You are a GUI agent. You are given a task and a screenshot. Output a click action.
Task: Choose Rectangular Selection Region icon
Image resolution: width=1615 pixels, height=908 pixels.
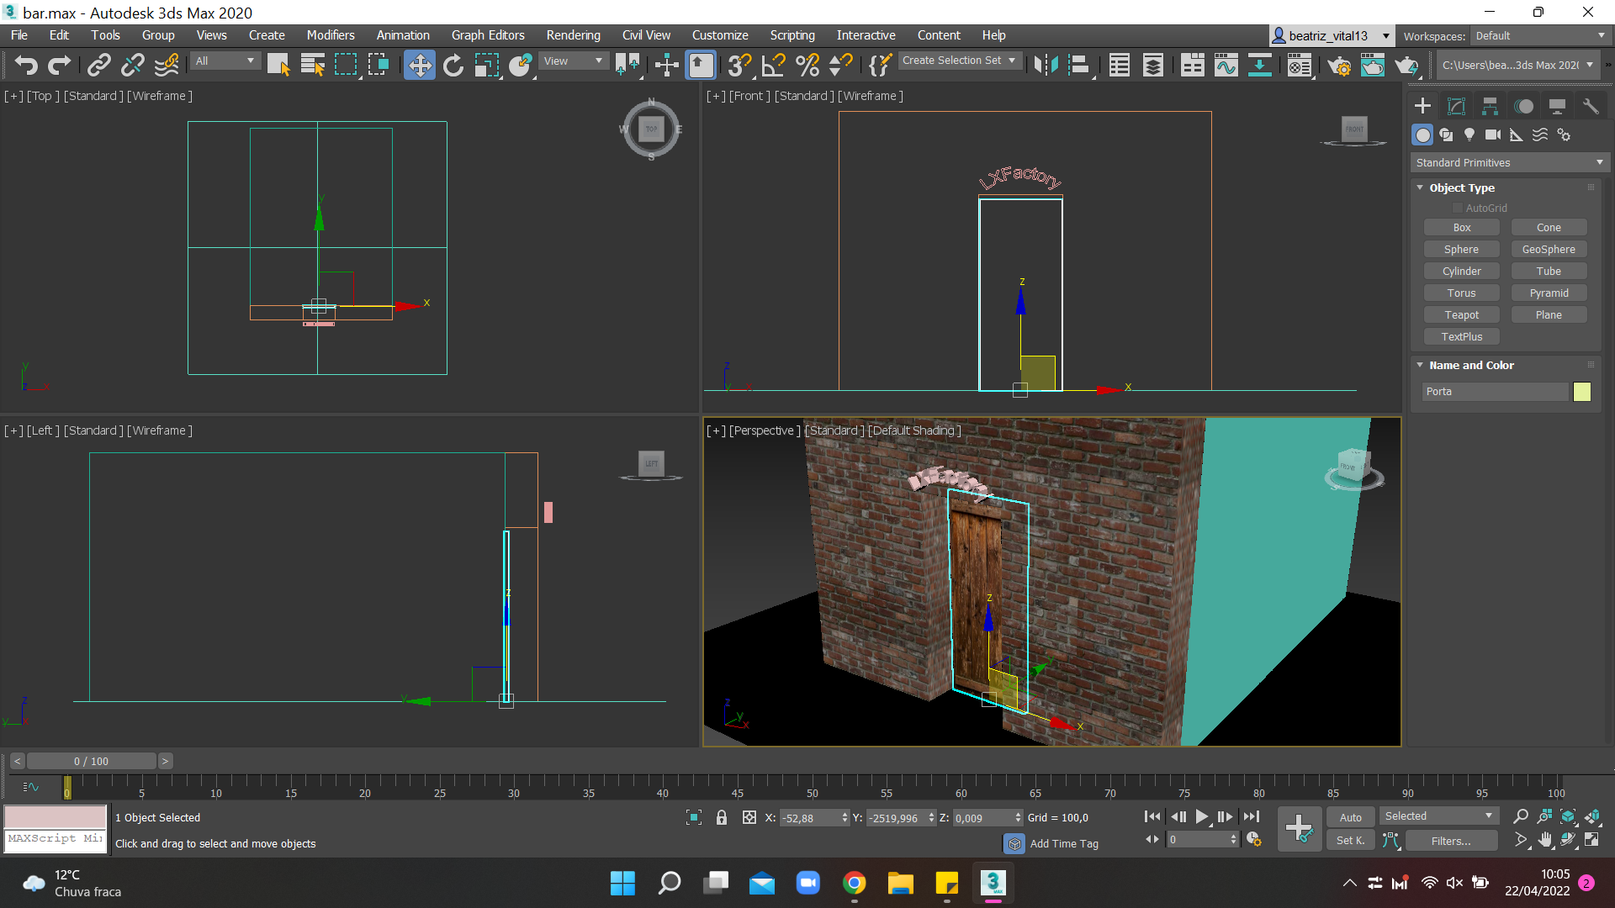click(x=346, y=65)
